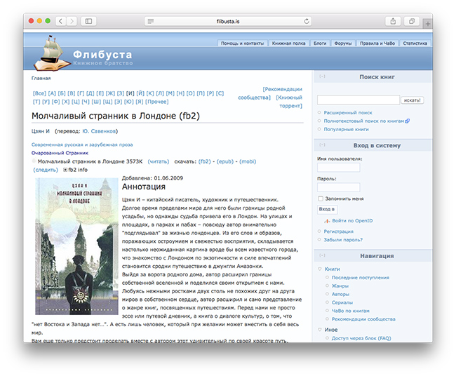Viewport: 456px width, 376px height.
Task: Click the (следить) follow link
Action: (x=46, y=170)
